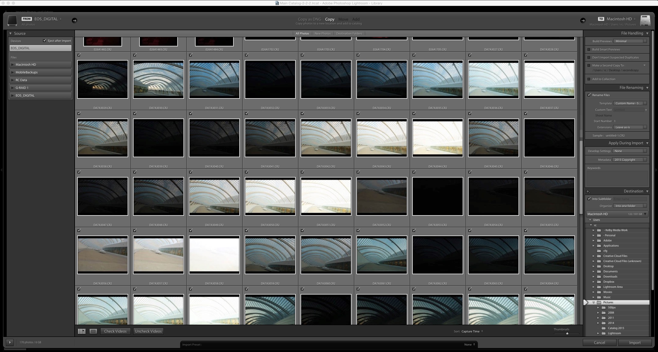Select thumbnail DA7A3044.CR2
The height and width of the screenshot is (352, 658).
click(437, 138)
